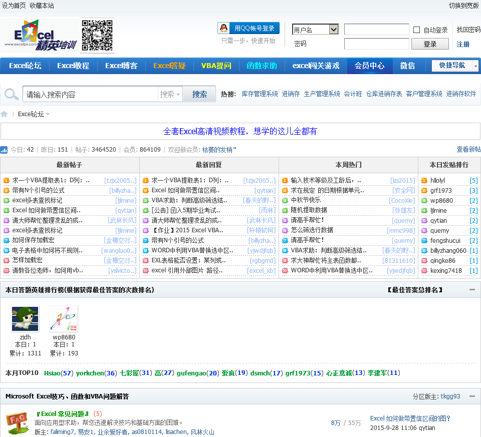Image resolution: width=481 pixels, height=437 pixels.
Task: Open the Excel论坛 nav tab
Action: 25,66
